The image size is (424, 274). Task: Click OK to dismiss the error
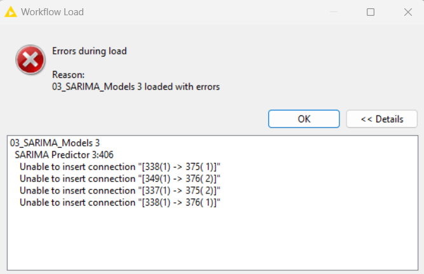304,119
